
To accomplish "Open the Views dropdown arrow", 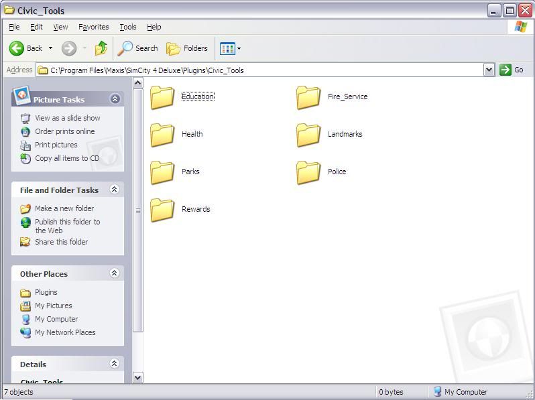I will (239, 48).
